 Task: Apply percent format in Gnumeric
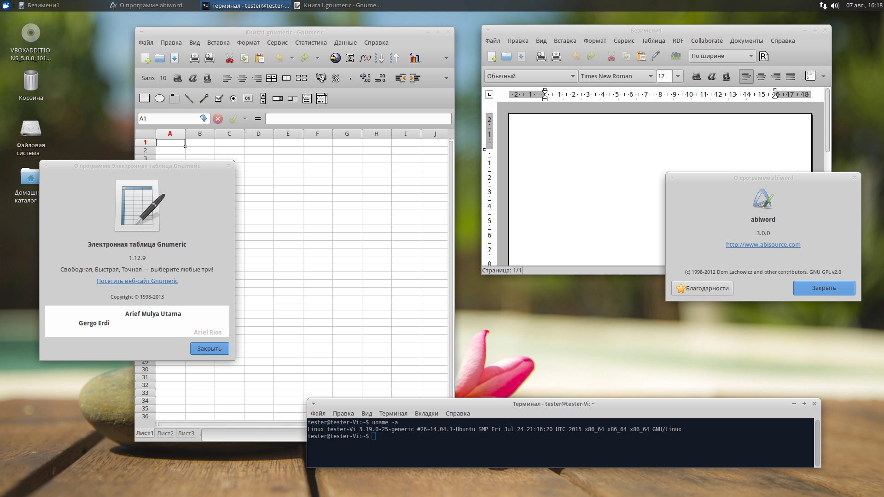(x=336, y=78)
